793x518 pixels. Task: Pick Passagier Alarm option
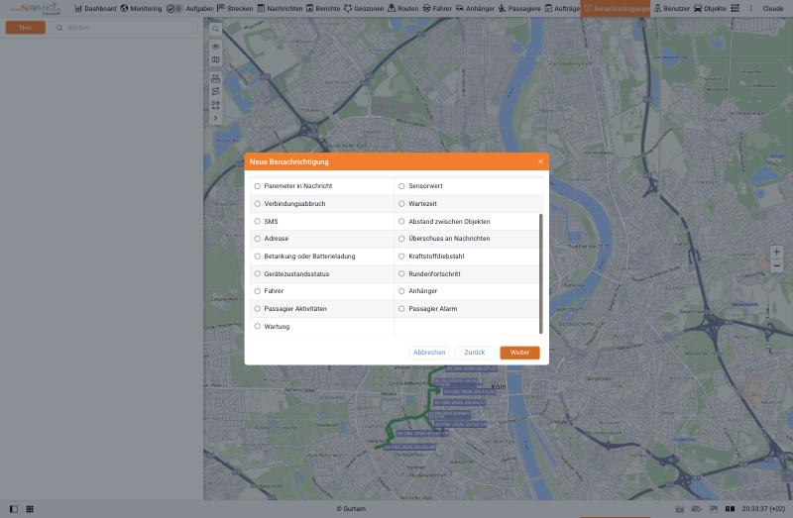coord(401,309)
